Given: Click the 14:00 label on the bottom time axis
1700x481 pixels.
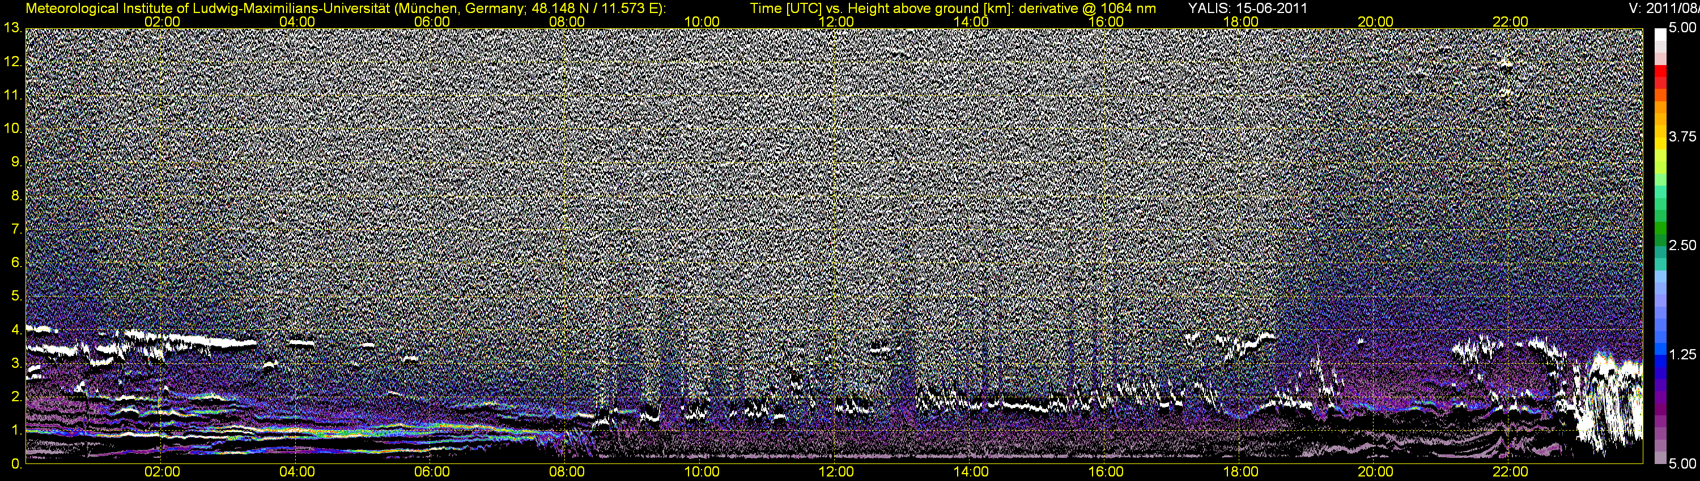Looking at the screenshot, I should pyautogui.click(x=971, y=472).
